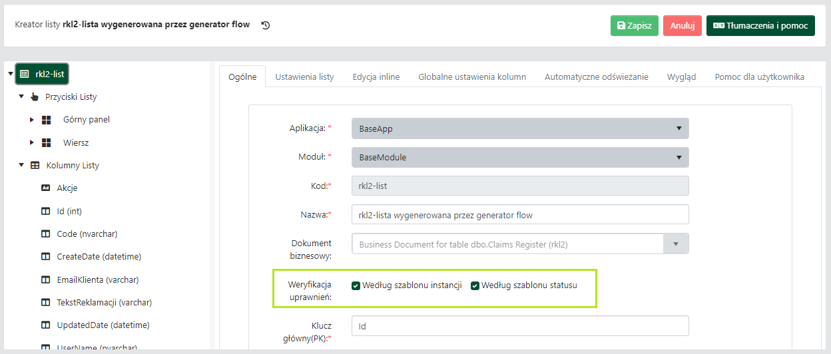
Task: Click into the Nazwa text field
Action: (x=519, y=215)
